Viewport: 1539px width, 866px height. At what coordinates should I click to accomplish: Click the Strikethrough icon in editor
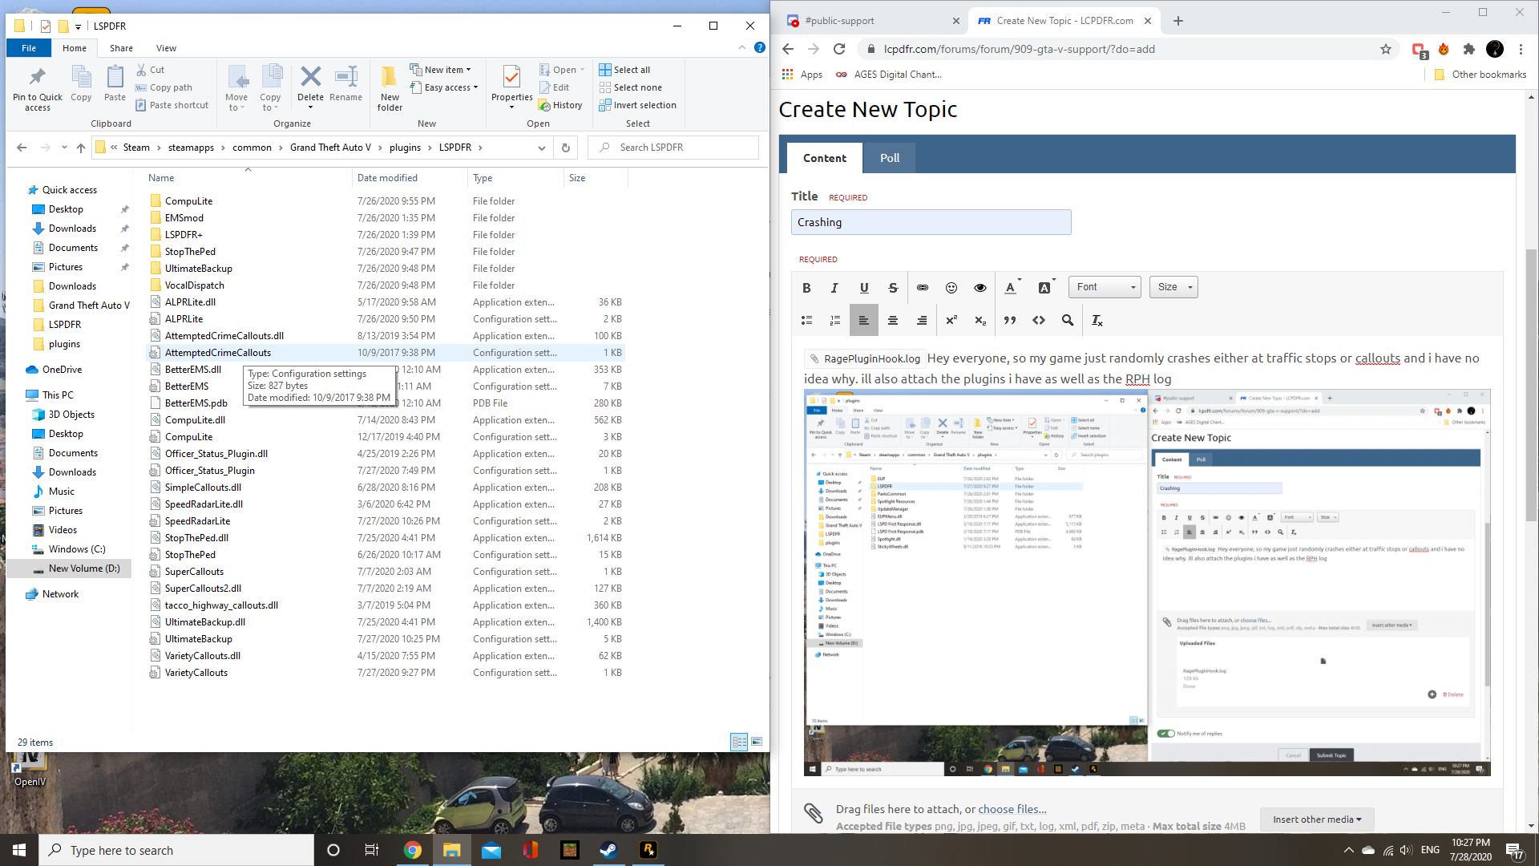[893, 288]
